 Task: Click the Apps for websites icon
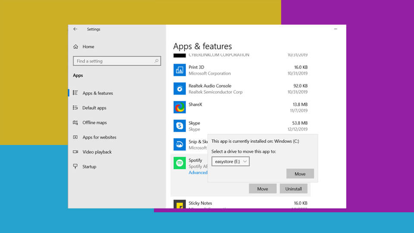(x=75, y=137)
